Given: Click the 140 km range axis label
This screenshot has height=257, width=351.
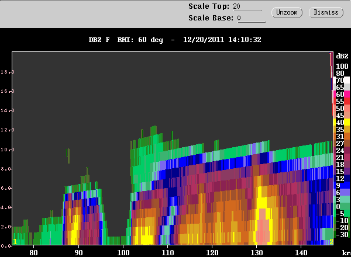Looking at the screenshot, I should tap(301, 253).
